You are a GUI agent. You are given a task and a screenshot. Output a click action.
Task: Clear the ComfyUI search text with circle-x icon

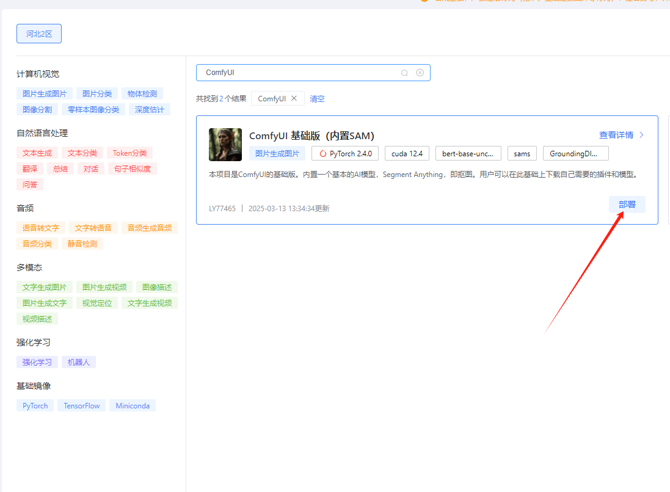coord(420,73)
